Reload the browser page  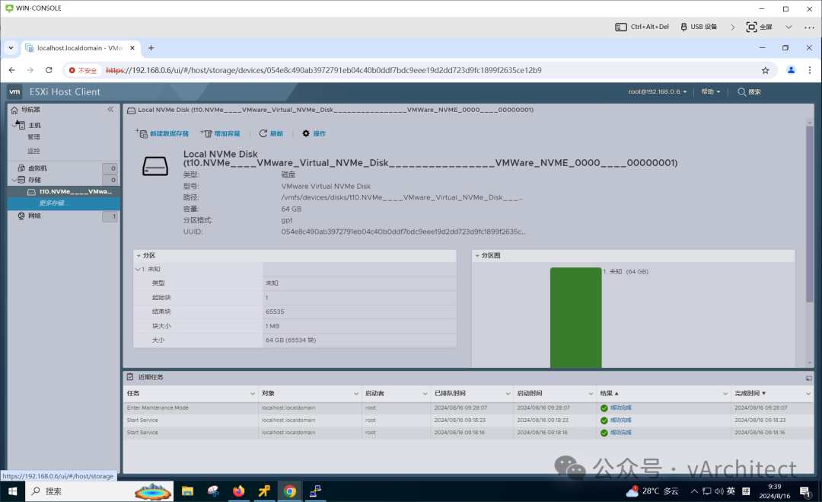tap(49, 70)
